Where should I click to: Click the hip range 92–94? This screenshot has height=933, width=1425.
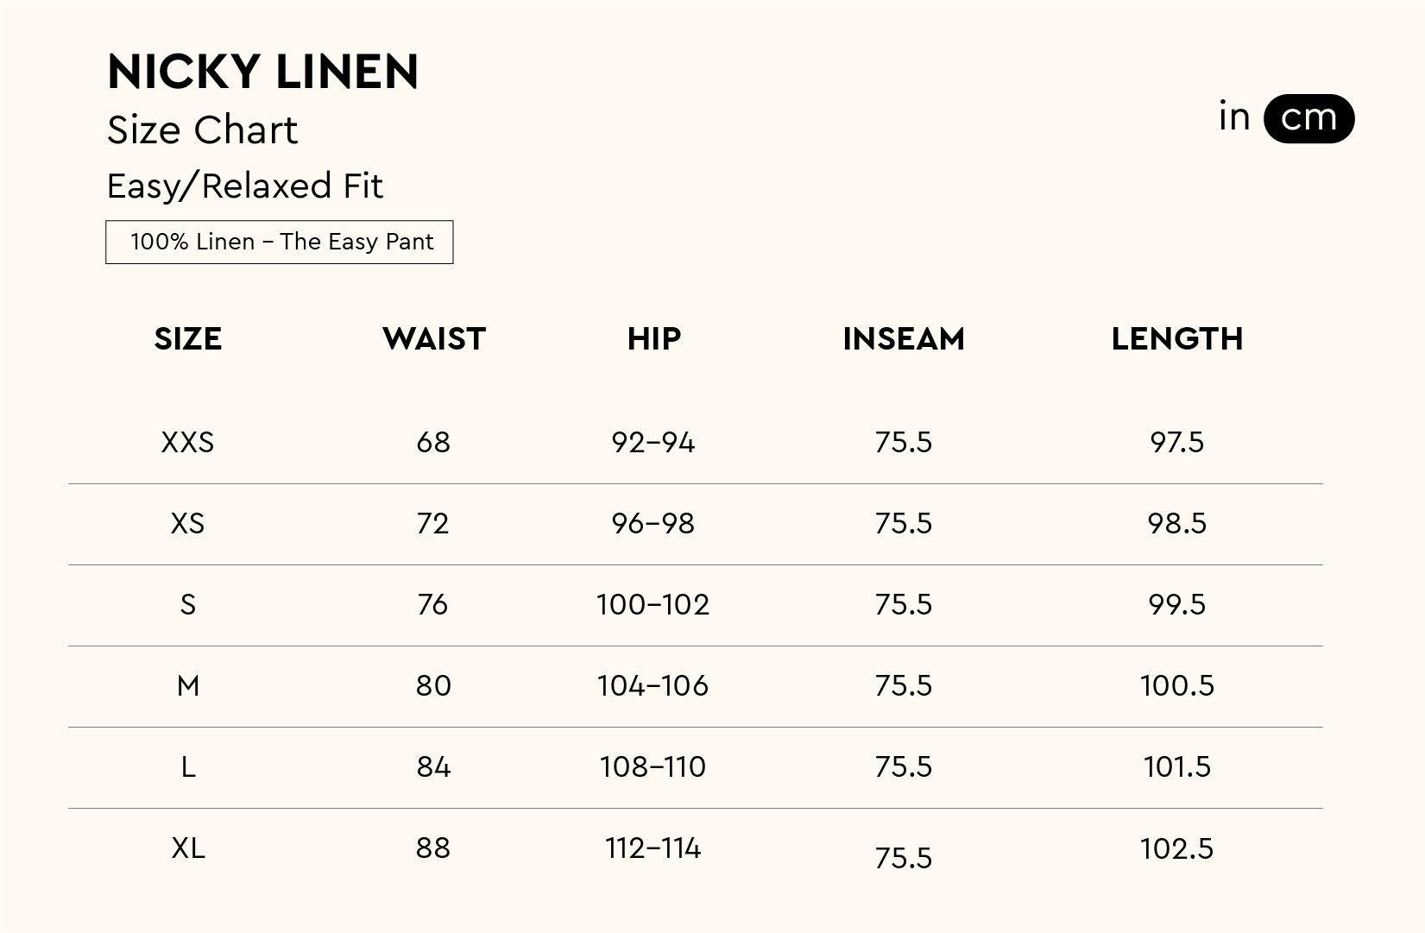coord(653,442)
